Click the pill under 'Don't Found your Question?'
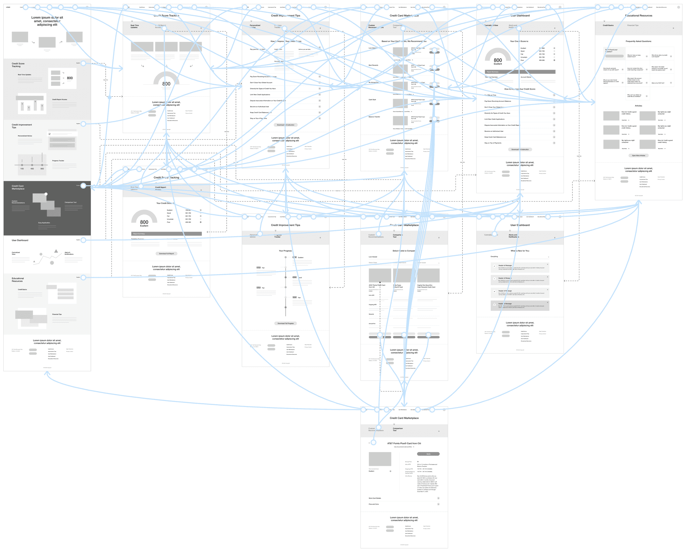 [614, 56]
